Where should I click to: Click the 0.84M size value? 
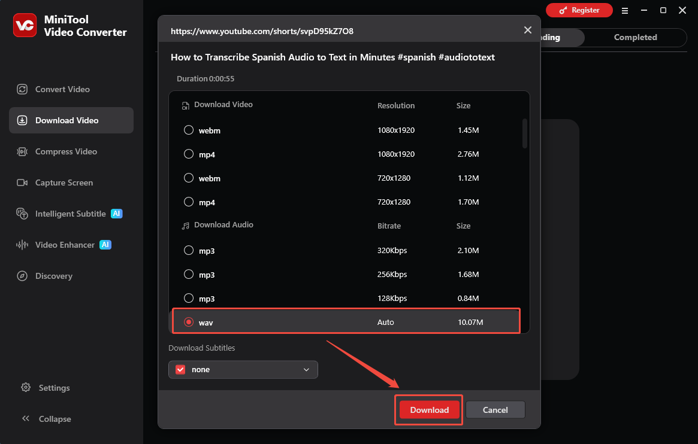pos(469,298)
